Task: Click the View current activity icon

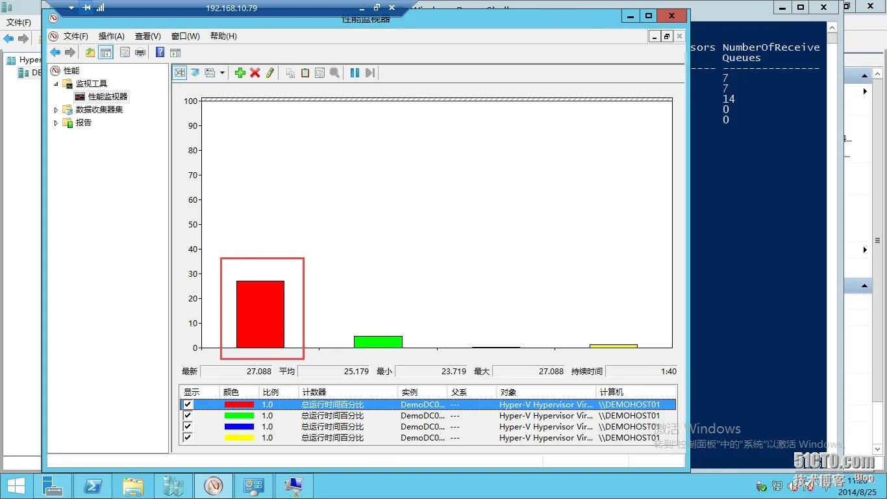Action: (180, 73)
